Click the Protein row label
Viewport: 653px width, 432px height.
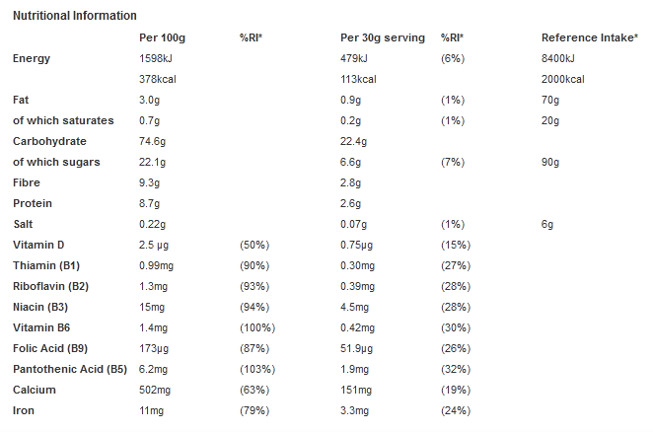pos(33,203)
